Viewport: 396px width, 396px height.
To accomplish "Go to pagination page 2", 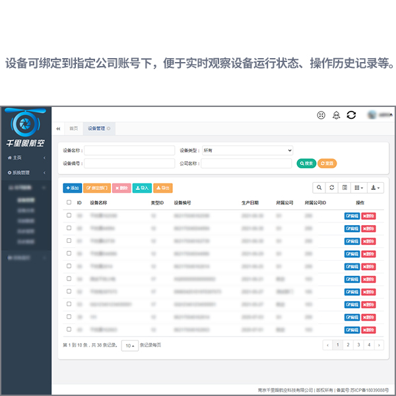I will click(348, 345).
